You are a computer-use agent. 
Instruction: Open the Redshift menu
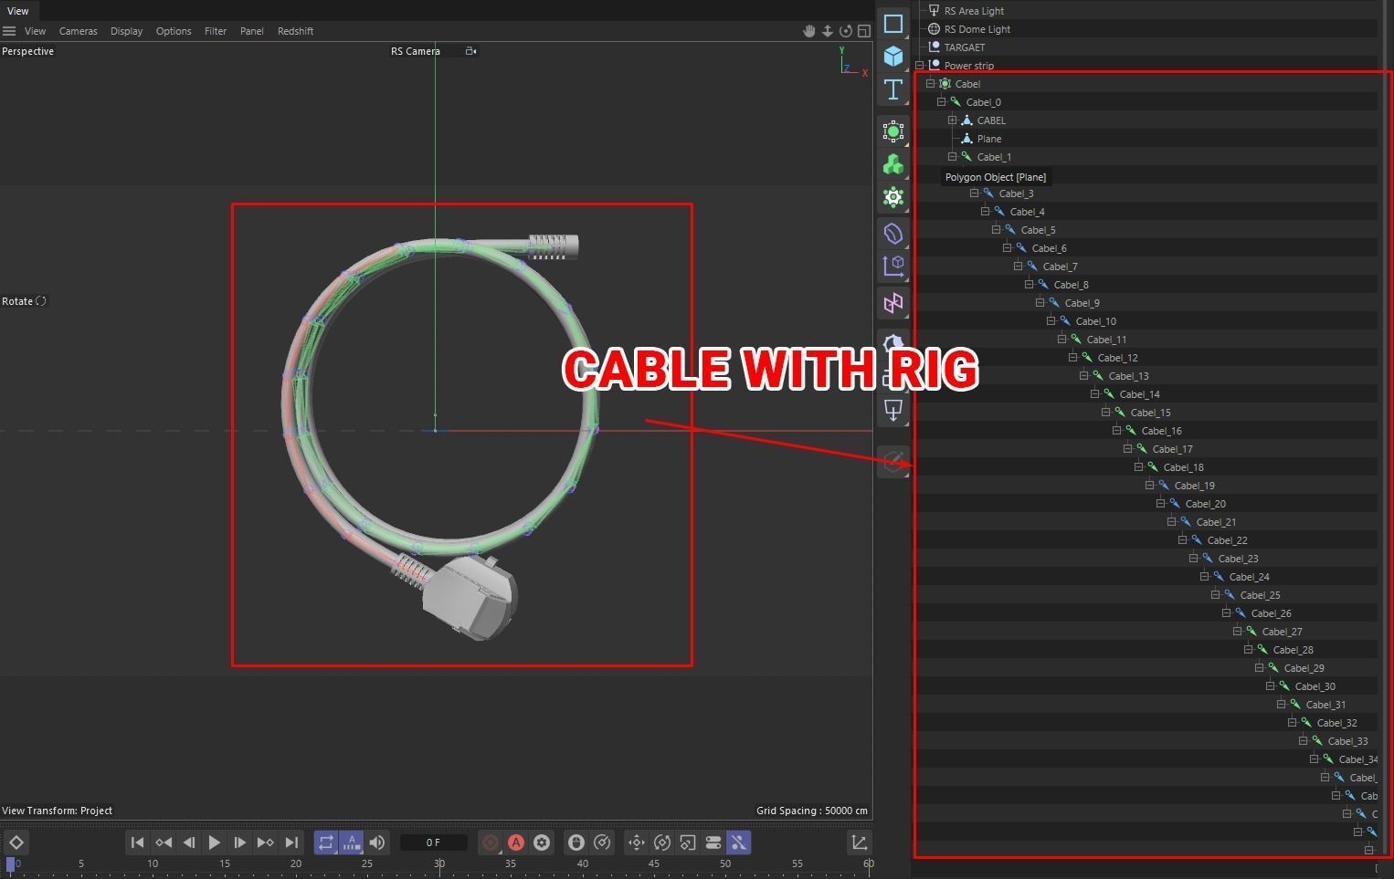coord(295,31)
